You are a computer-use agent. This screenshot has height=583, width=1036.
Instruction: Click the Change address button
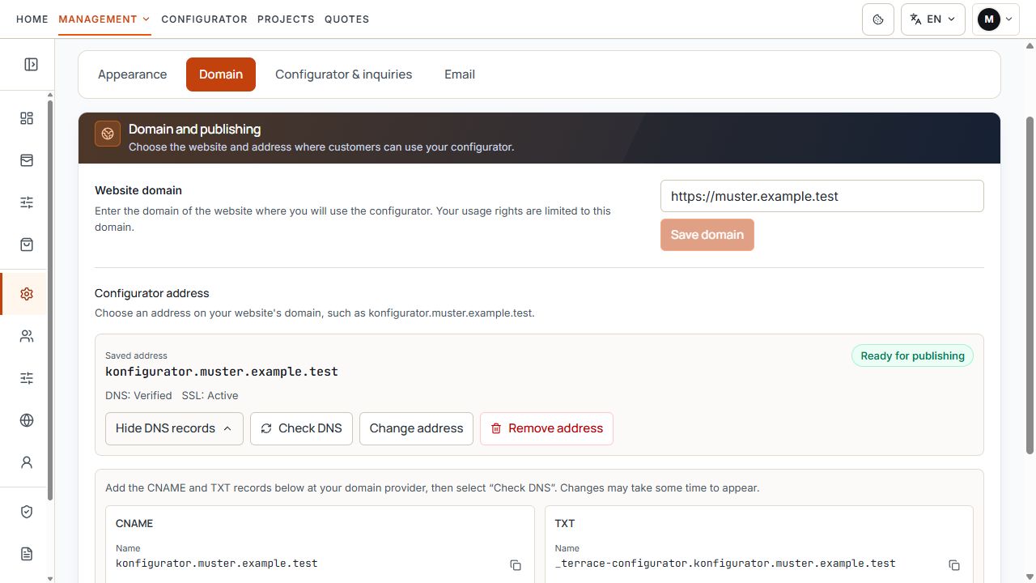tap(416, 428)
